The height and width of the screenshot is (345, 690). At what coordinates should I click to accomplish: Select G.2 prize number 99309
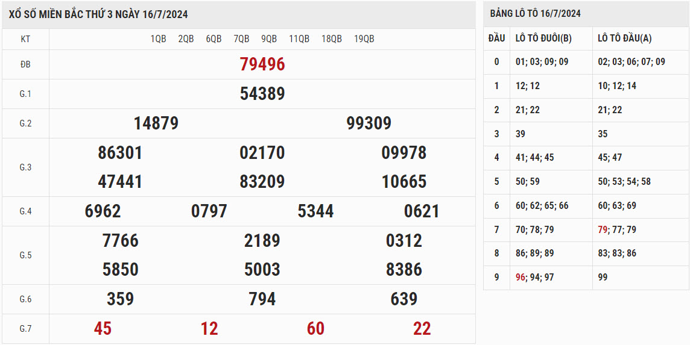(369, 123)
